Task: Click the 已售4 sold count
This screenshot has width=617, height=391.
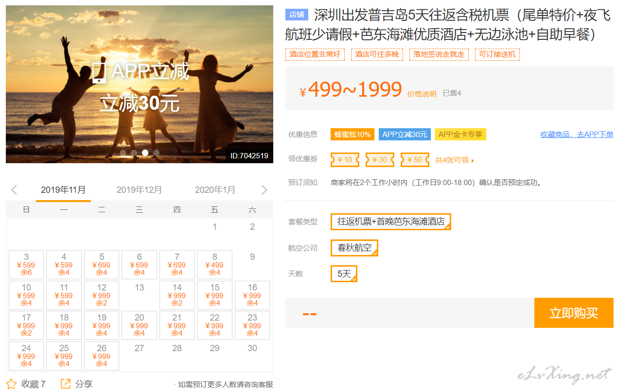Action: click(452, 93)
